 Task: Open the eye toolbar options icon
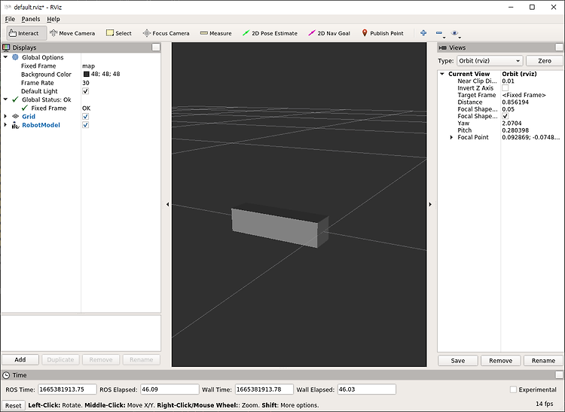pos(455,33)
